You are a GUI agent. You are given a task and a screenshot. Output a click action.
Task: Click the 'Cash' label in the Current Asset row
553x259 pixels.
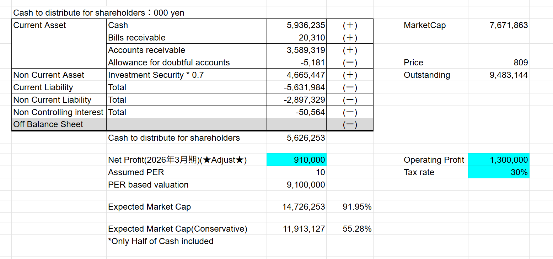pos(187,25)
